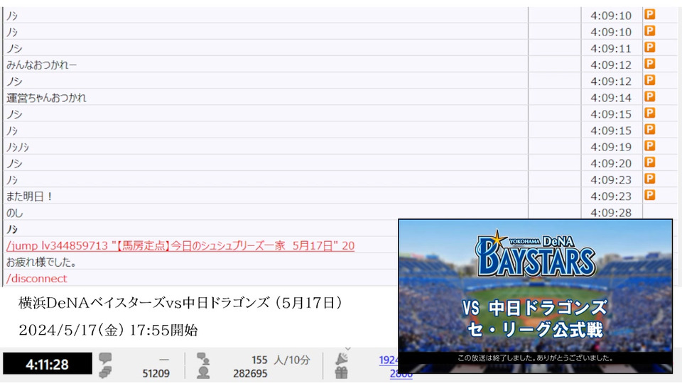
Task: Click the viewer count person icon
Action: click(203, 372)
